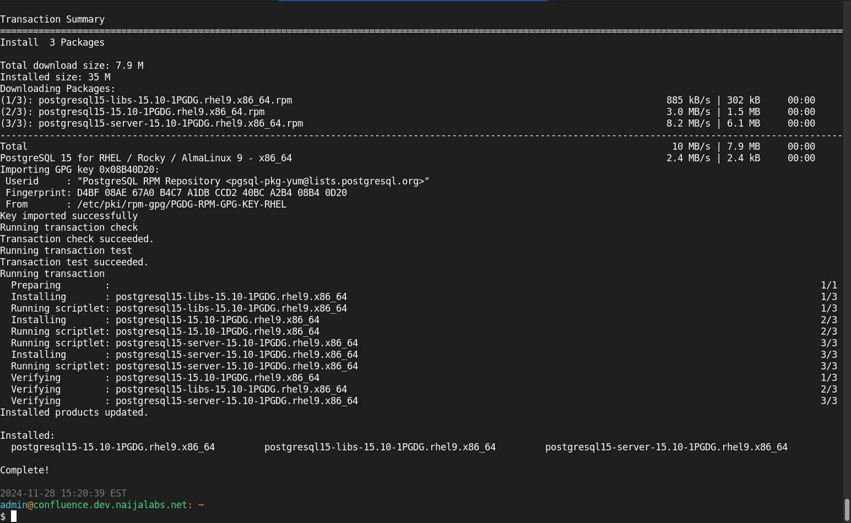Click 'Transaction test succeeded.' line
Viewport: 851px width, 523px height.
[74, 262]
